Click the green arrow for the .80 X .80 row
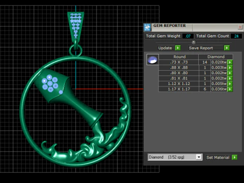Screen dimensions: 244x183 pyautogui.click(x=230, y=73)
